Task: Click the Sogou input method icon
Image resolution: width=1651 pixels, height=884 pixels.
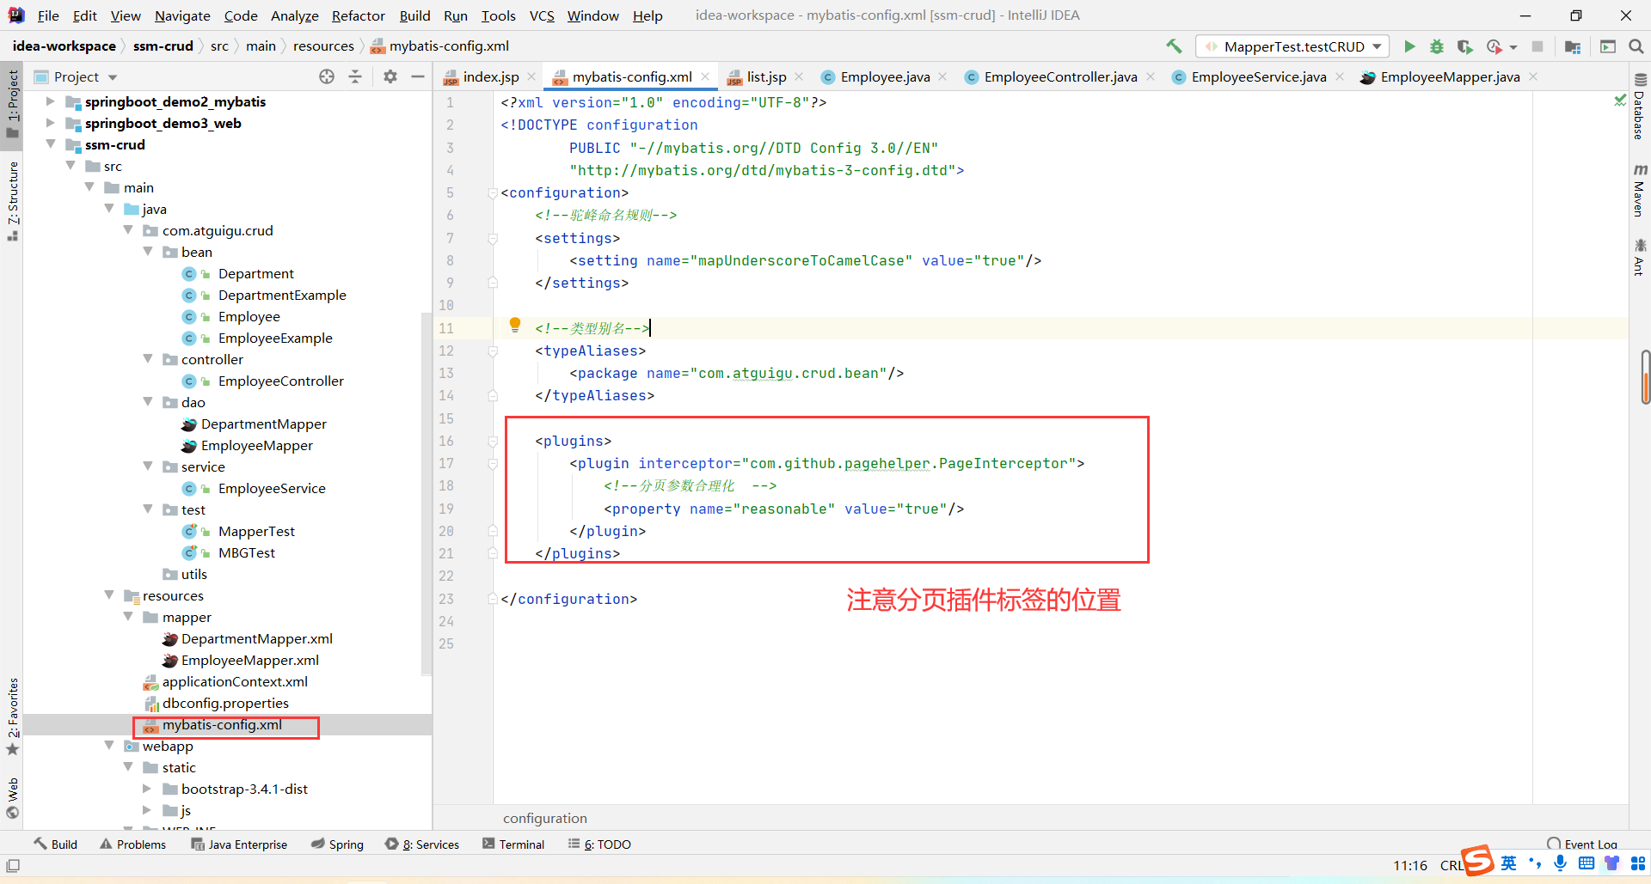Action: (1477, 859)
